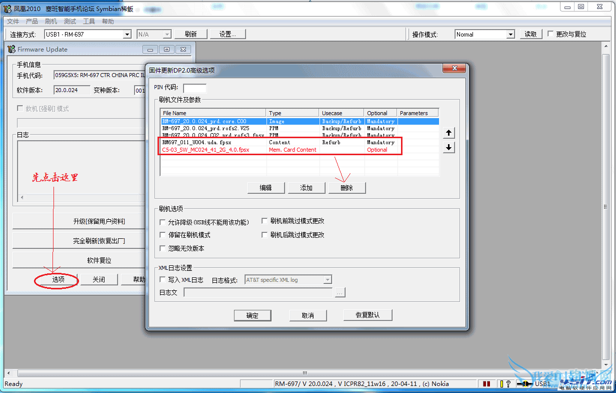Expand the 操作模式 Normal dropdown

(485, 34)
